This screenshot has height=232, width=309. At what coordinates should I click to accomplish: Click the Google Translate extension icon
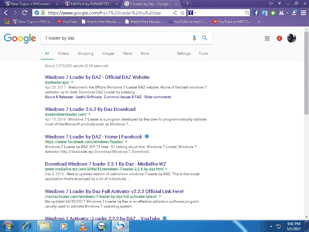tap(264, 13)
